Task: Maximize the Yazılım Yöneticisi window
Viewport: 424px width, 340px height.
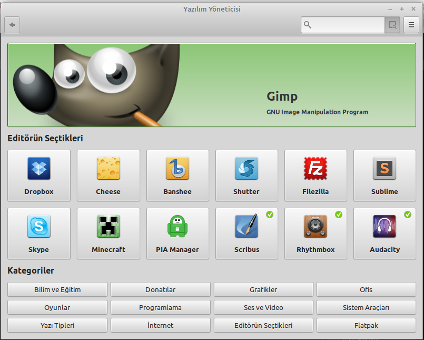Action: tap(402, 9)
